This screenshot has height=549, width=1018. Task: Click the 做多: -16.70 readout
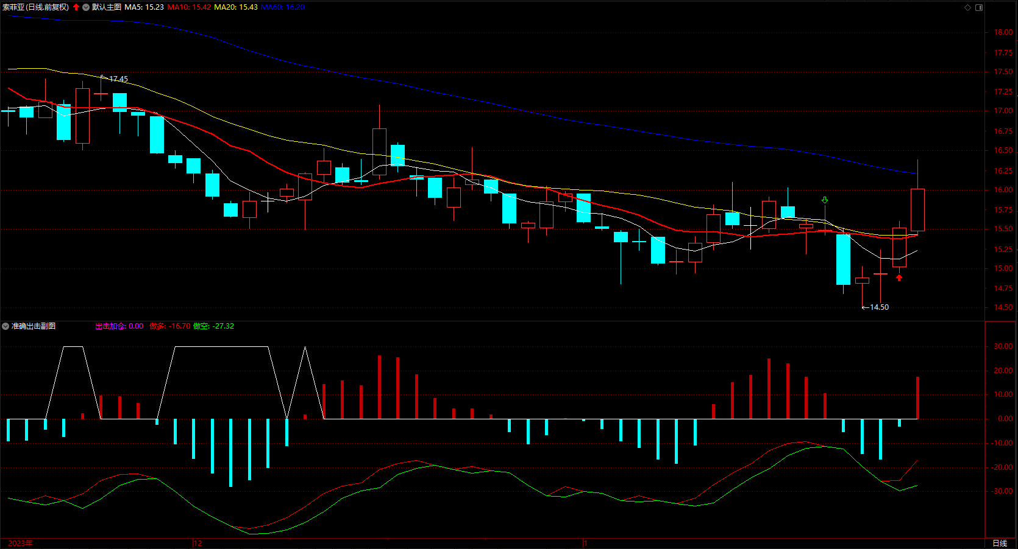[170, 326]
